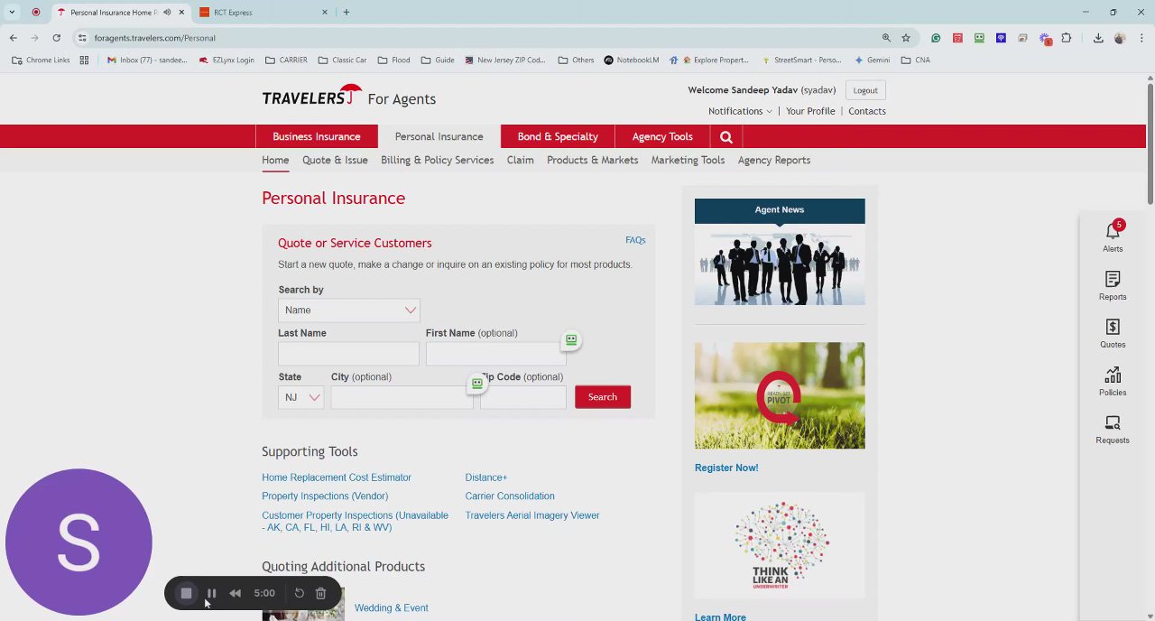Viewport: 1155px width, 621px height.
Task: Click the Agent News silhouette image
Action: click(780, 264)
